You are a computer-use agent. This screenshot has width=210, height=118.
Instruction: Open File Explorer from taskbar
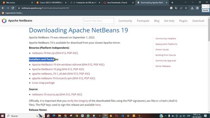pos(60,116)
